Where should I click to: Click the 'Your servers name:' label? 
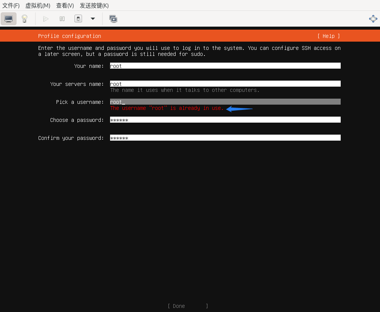pyautogui.click(x=77, y=84)
